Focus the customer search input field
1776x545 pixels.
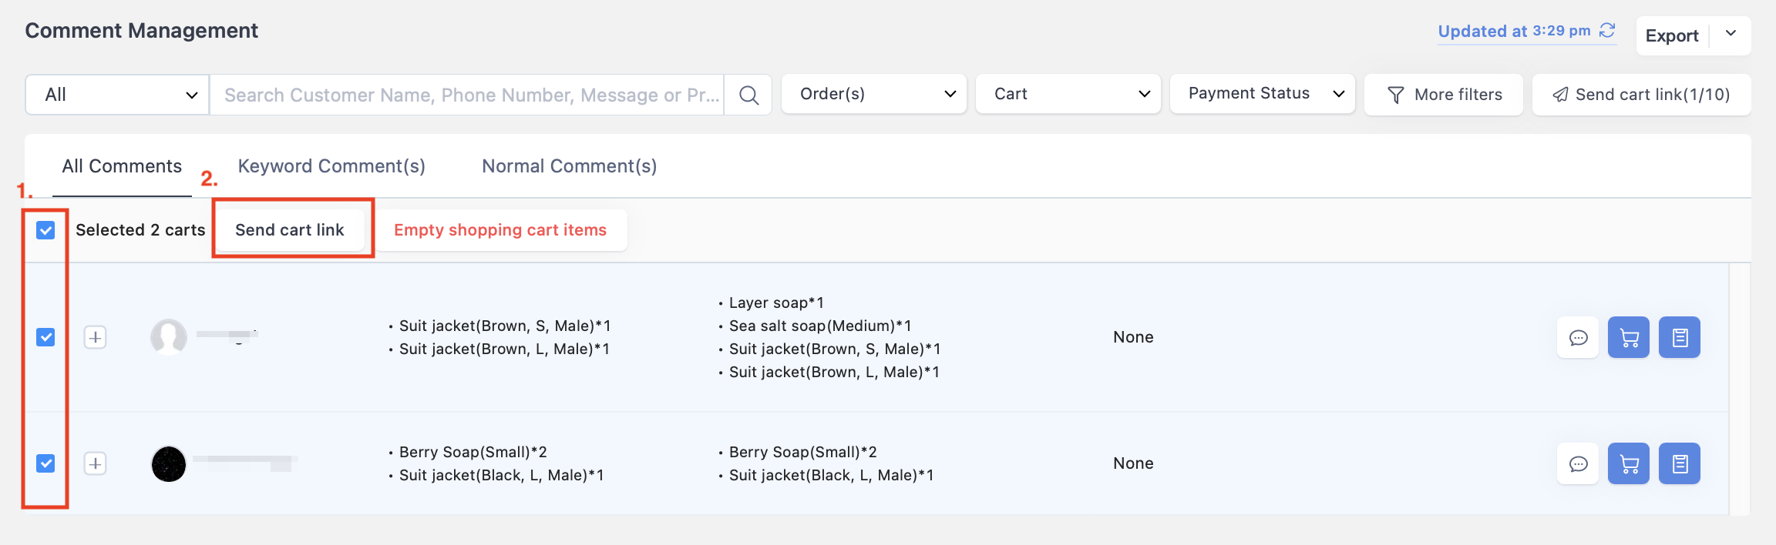point(467,95)
